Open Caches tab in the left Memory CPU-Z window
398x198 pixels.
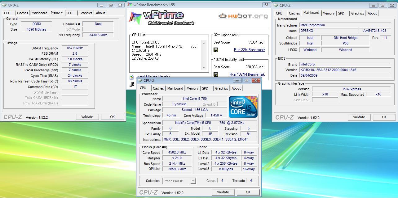point(23,13)
